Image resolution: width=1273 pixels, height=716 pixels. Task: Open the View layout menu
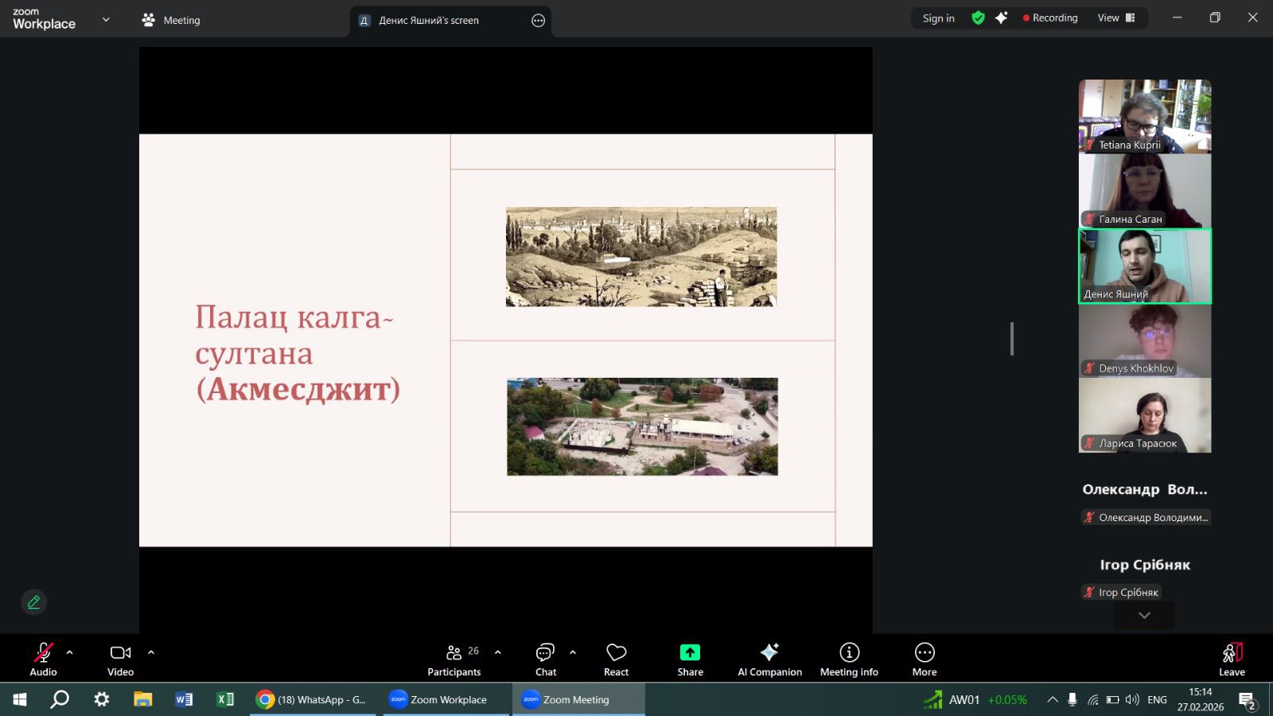(1115, 18)
